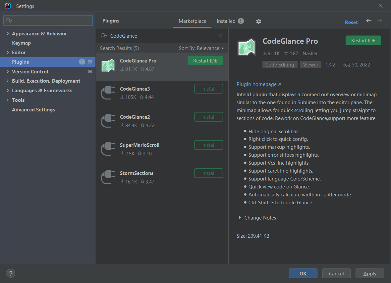Click the Plugins row project-level icon
Viewport: 391px width, 283px height.
coord(90,62)
